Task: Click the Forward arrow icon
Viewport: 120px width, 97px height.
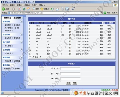Action: (14, 9)
